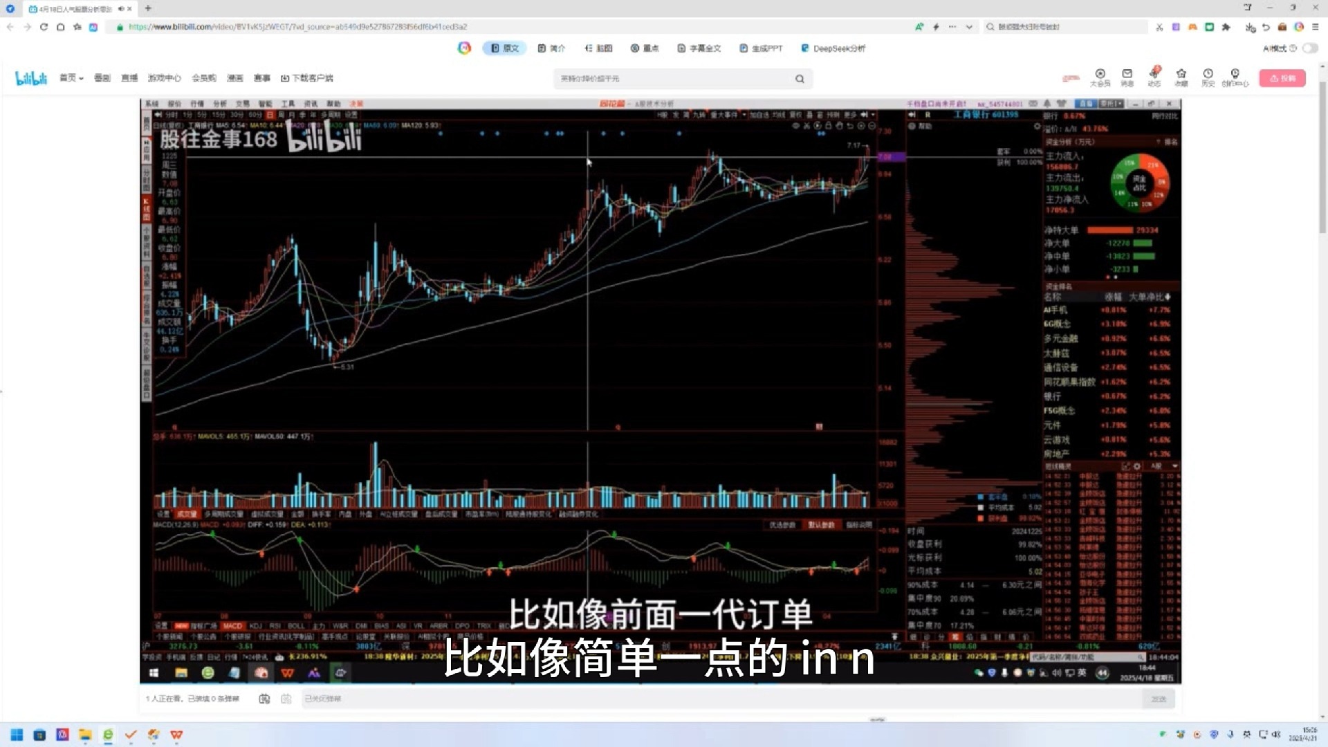
Task: Click the bilibili search magnifier icon
Action: coord(800,78)
